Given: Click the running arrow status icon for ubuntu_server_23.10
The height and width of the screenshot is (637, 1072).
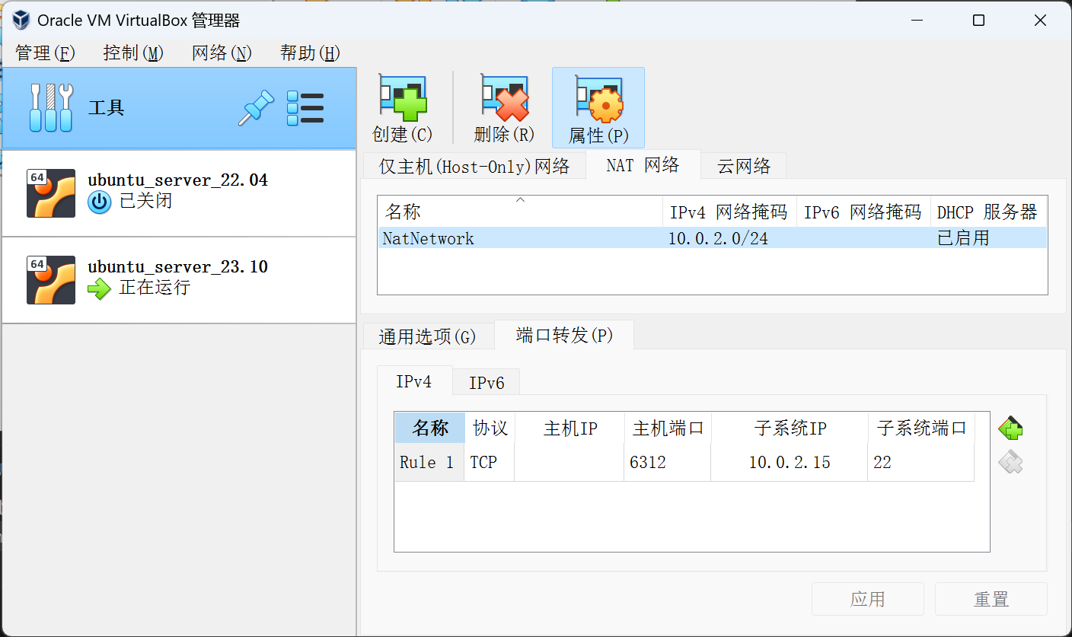Looking at the screenshot, I should (99, 288).
